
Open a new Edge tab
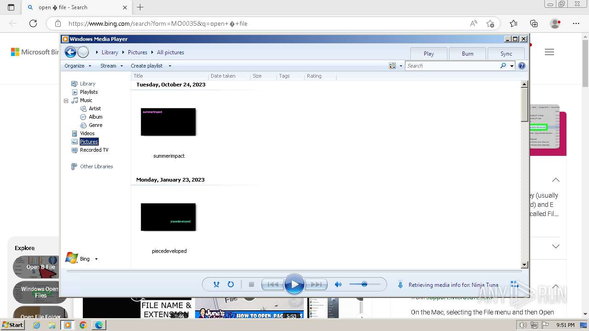point(140,7)
